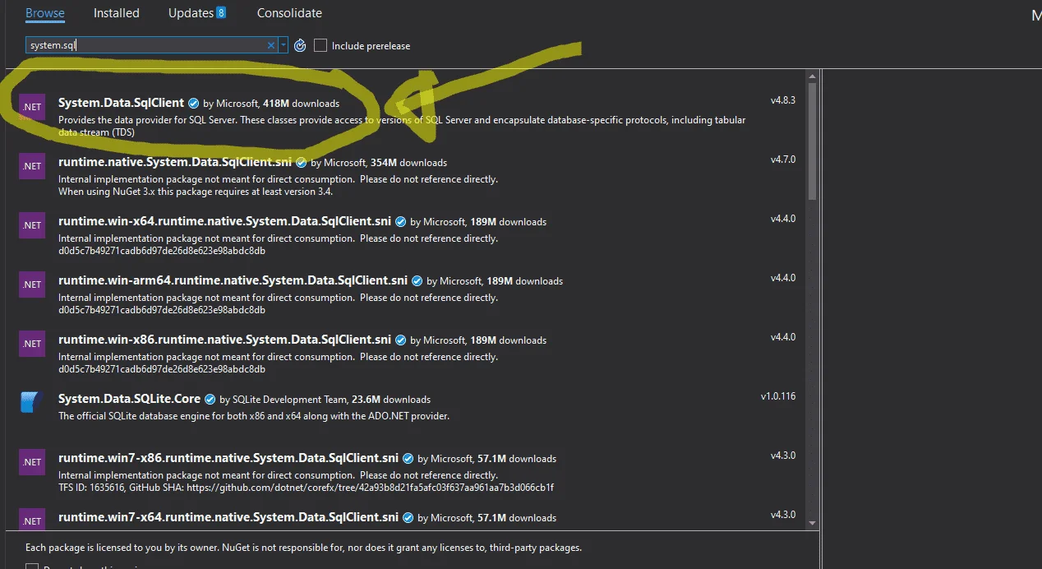
Task: Clear the search text with the X
Action: [271, 45]
